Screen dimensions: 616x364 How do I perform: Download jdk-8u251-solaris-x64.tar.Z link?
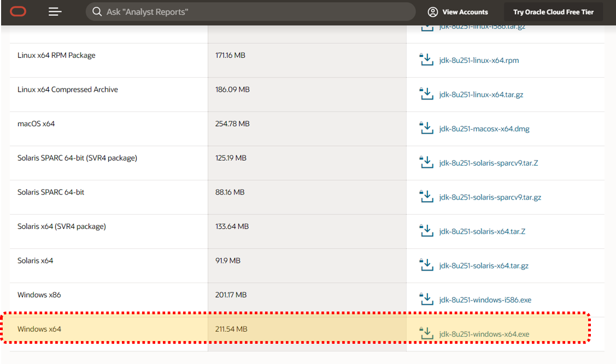pos(482,231)
